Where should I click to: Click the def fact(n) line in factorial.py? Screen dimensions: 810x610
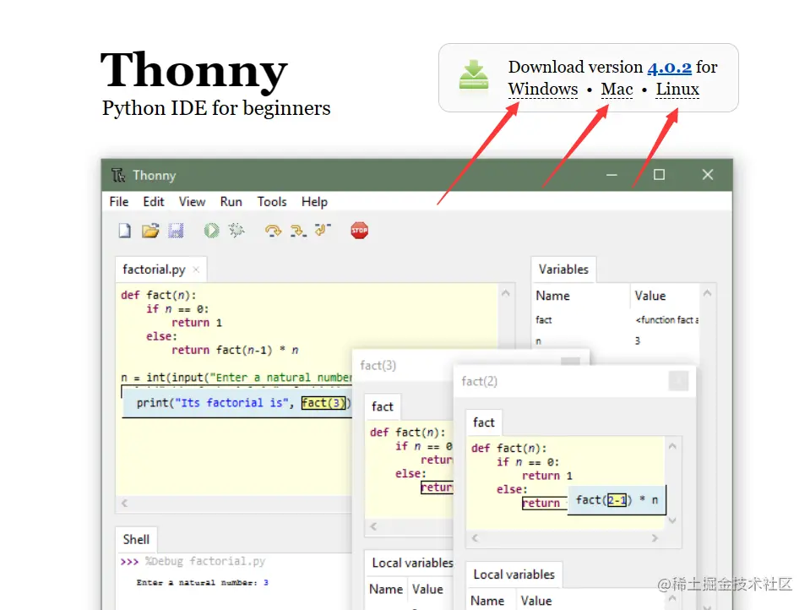point(159,295)
